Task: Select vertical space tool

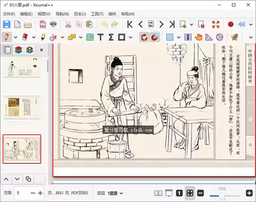Action: pos(188,37)
